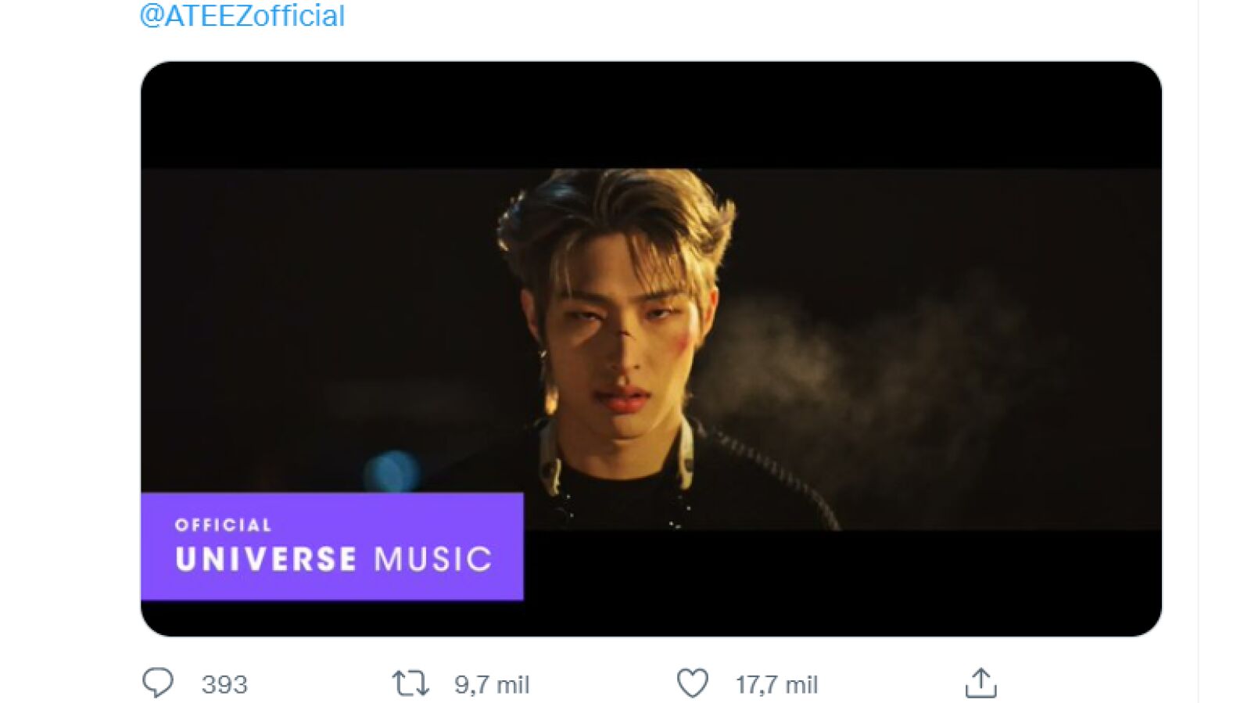
Task: Retweet this post via the arrows icon
Action: click(x=410, y=683)
